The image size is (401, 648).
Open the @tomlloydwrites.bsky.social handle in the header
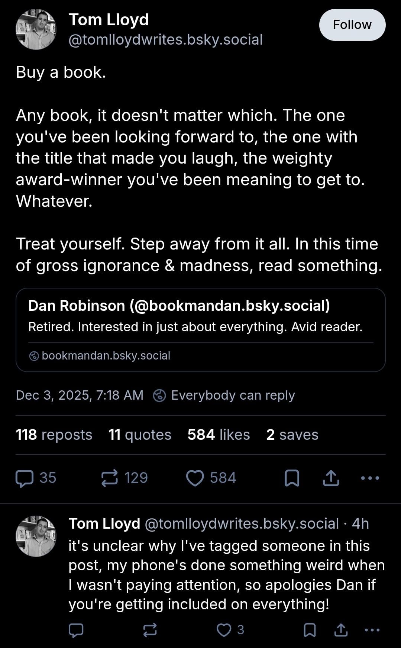(x=166, y=39)
